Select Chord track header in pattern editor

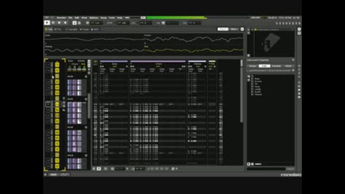pos(158,64)
